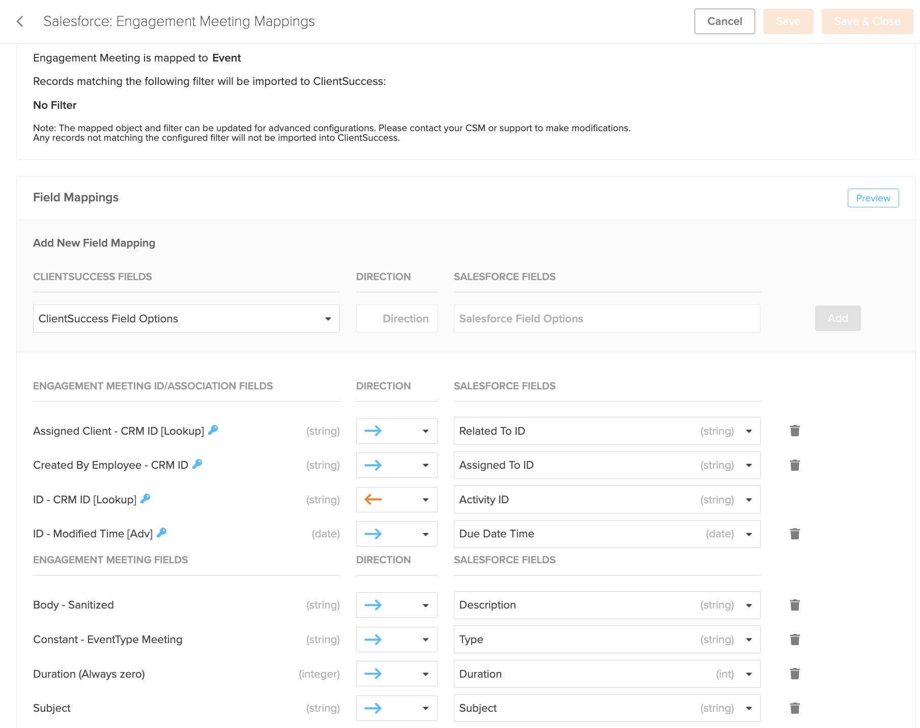The height and width of the screenshot is (728, 920).
Task: Change direction for Duration (Always zero) row
Action: (x=397, y=674)
